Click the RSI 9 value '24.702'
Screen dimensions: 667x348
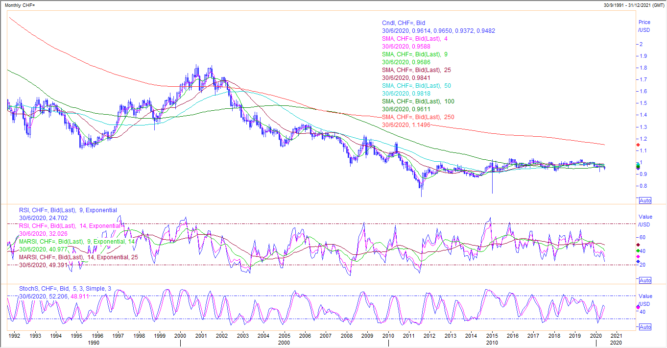59,218
